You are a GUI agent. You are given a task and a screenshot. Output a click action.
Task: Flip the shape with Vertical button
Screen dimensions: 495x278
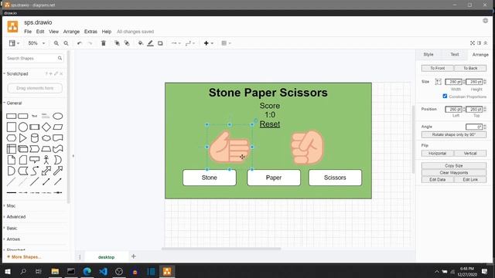(470, 153)
